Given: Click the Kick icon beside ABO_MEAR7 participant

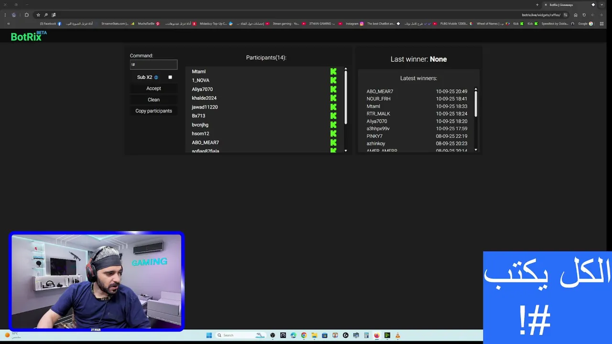Looking at the screenshot, I should 333,142.
